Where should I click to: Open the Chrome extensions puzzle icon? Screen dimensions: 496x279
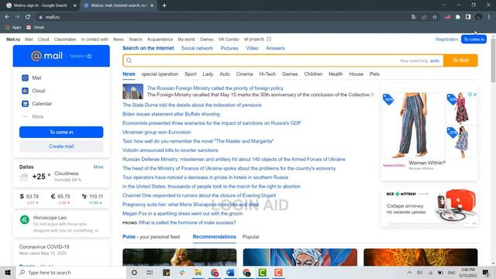pyautogui.click(x=458, y=17)
